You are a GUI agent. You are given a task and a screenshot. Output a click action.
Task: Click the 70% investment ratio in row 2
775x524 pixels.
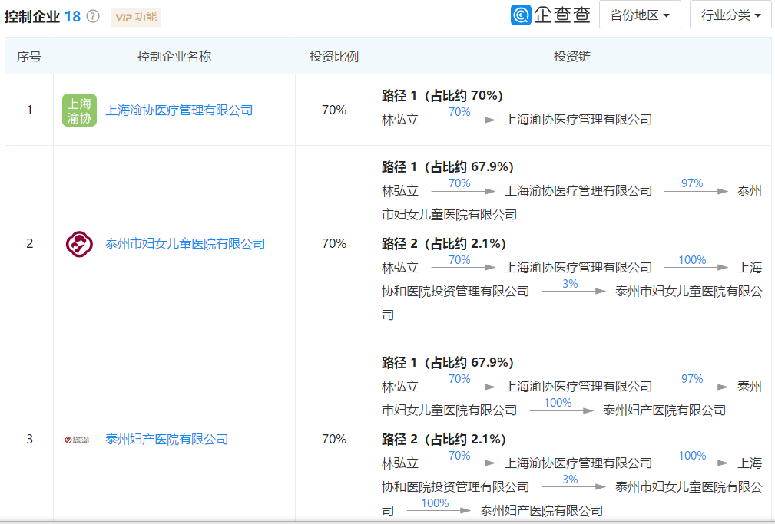click(x=333, y=243)
